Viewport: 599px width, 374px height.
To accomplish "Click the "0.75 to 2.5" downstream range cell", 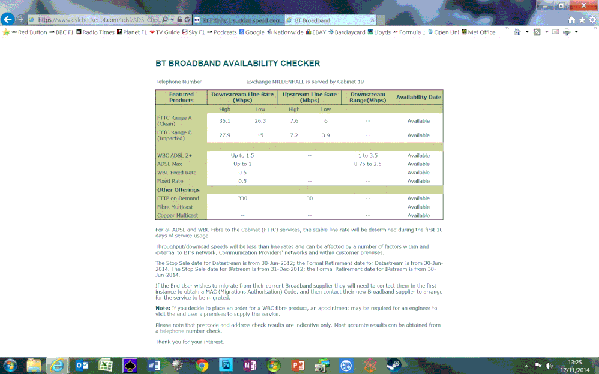I will 367,164.
